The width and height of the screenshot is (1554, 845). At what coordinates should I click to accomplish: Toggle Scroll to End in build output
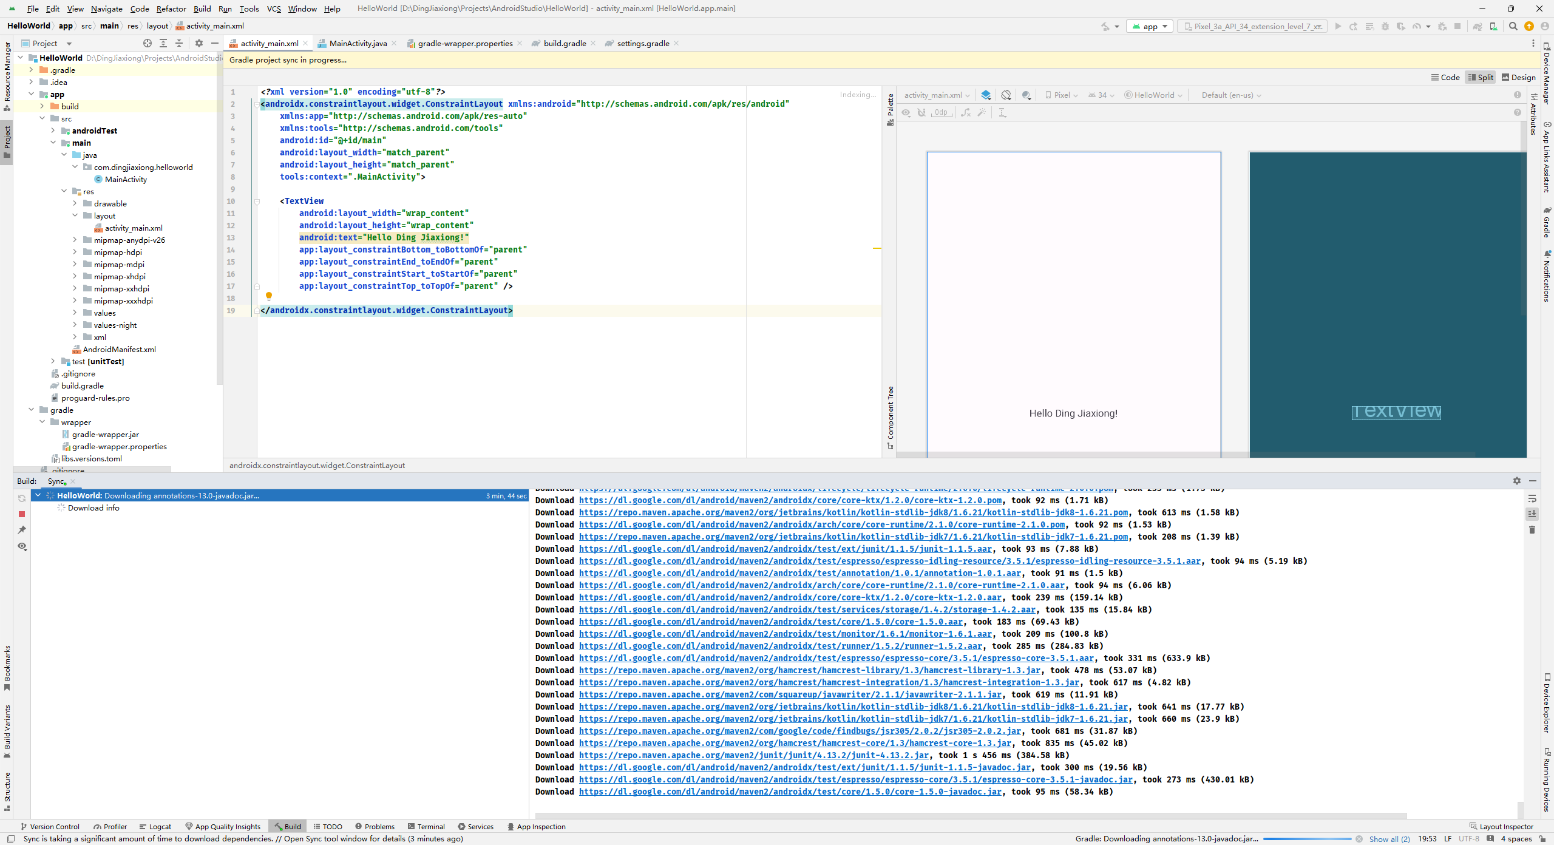click(x=1532, y=514)
